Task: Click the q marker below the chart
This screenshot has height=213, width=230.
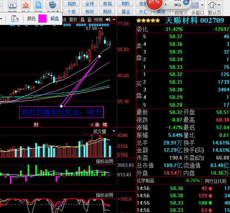Action: click(92, 125)
